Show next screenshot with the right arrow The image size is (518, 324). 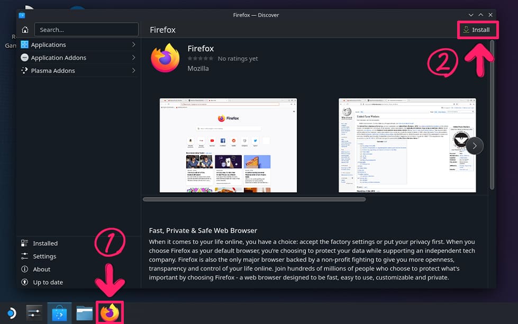475,146
